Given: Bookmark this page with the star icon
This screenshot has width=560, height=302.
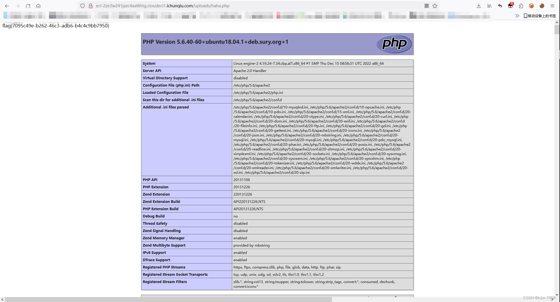Looking at the screenshot, I should coord(435,6).
